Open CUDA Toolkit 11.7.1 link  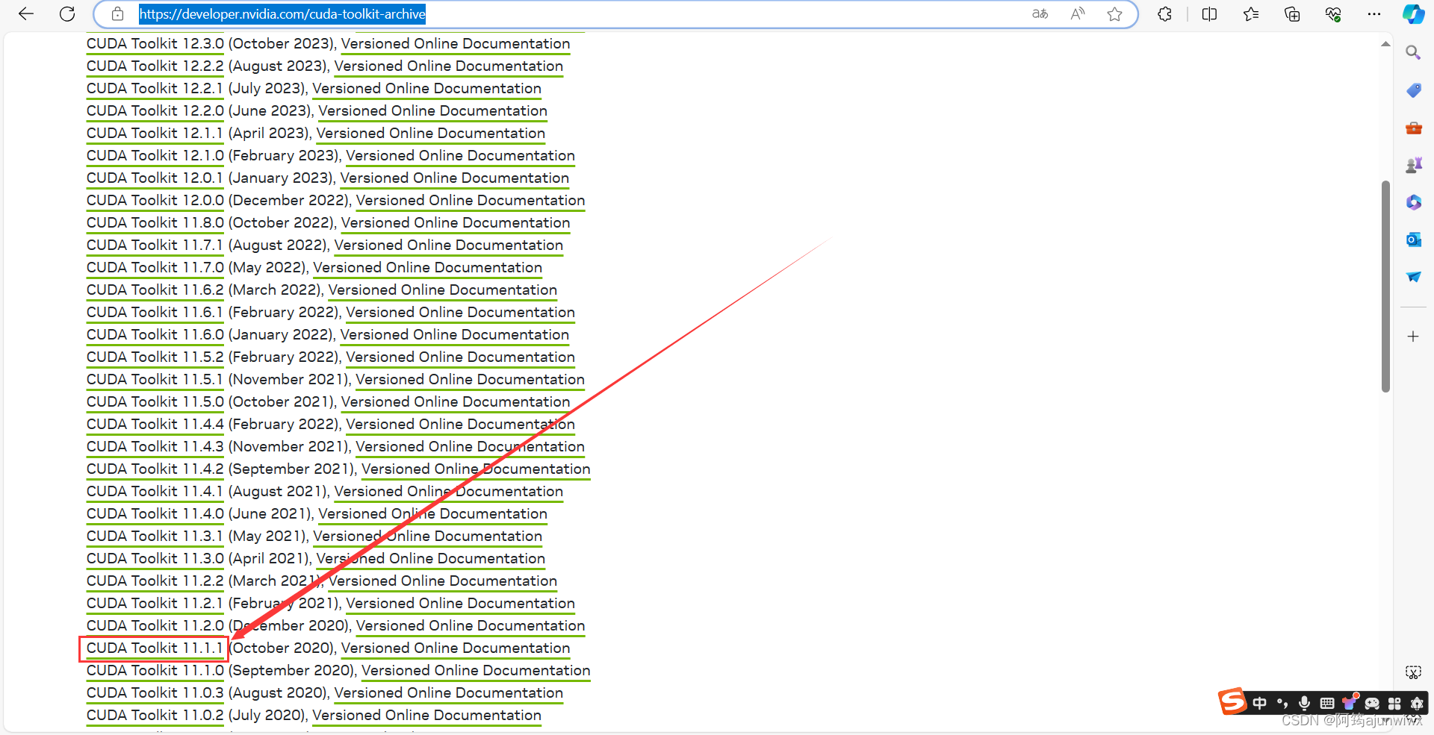point(155,245)
